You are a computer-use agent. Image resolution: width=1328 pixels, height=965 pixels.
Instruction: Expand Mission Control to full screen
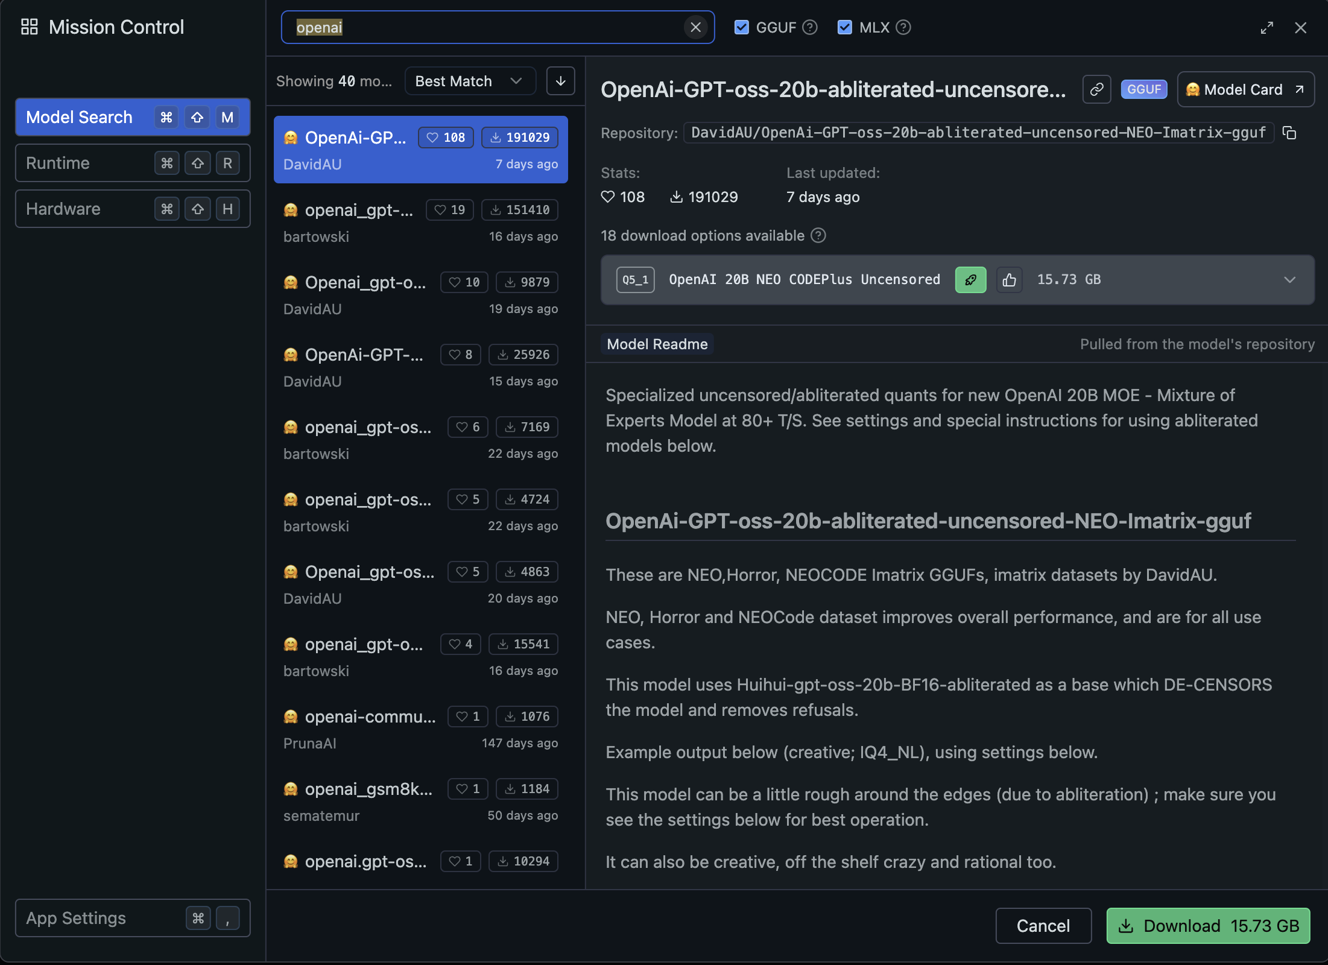click(x=1266, y=28)
